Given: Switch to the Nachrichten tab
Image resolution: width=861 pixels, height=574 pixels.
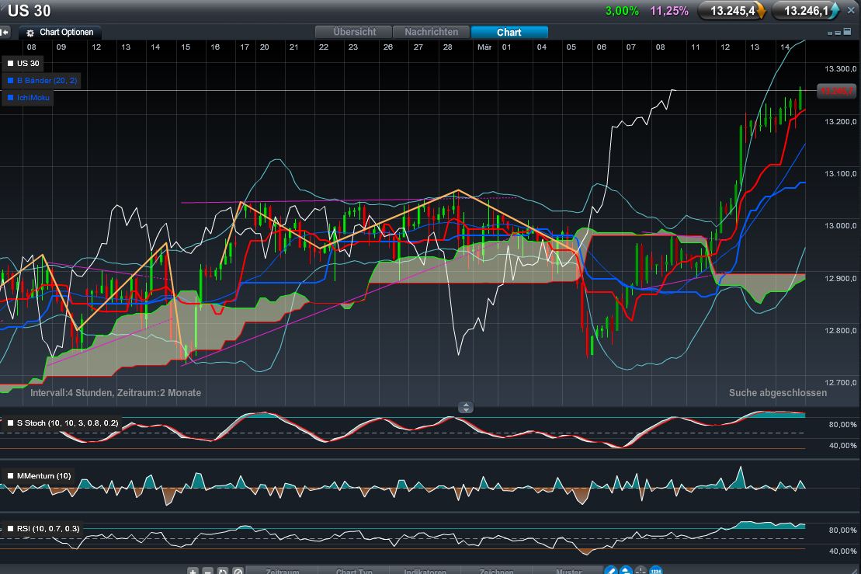Looking at the screenshot, I should click(431, 32).
